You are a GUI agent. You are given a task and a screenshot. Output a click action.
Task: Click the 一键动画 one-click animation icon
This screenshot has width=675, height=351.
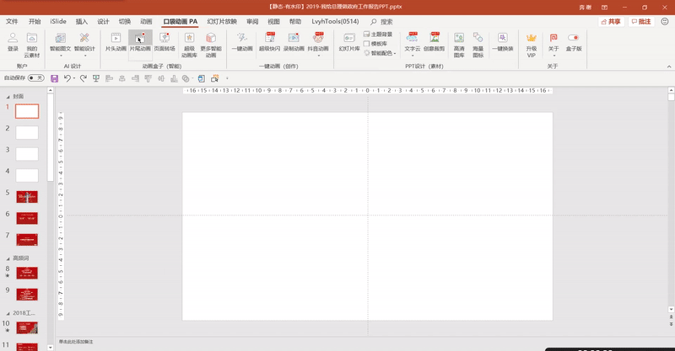pyautogui.click(x=242, y=39)
